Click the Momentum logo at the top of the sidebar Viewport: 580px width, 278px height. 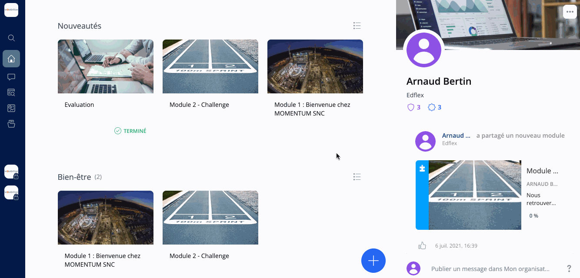pos(11,10)
